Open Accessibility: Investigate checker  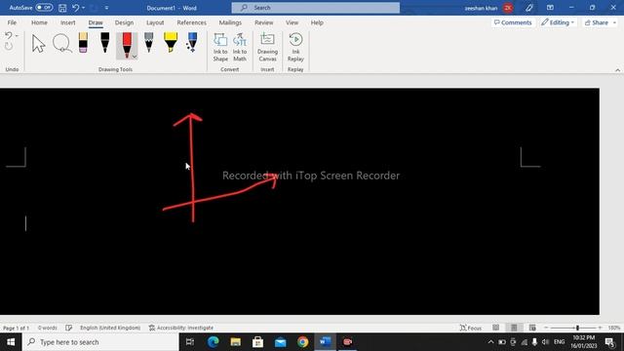coord(181,328)
